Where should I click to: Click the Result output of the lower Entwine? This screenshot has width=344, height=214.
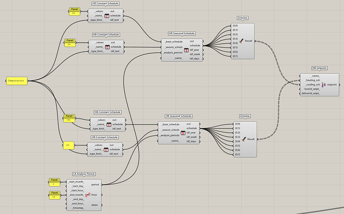pyautogui.click(x=251, y=139)
